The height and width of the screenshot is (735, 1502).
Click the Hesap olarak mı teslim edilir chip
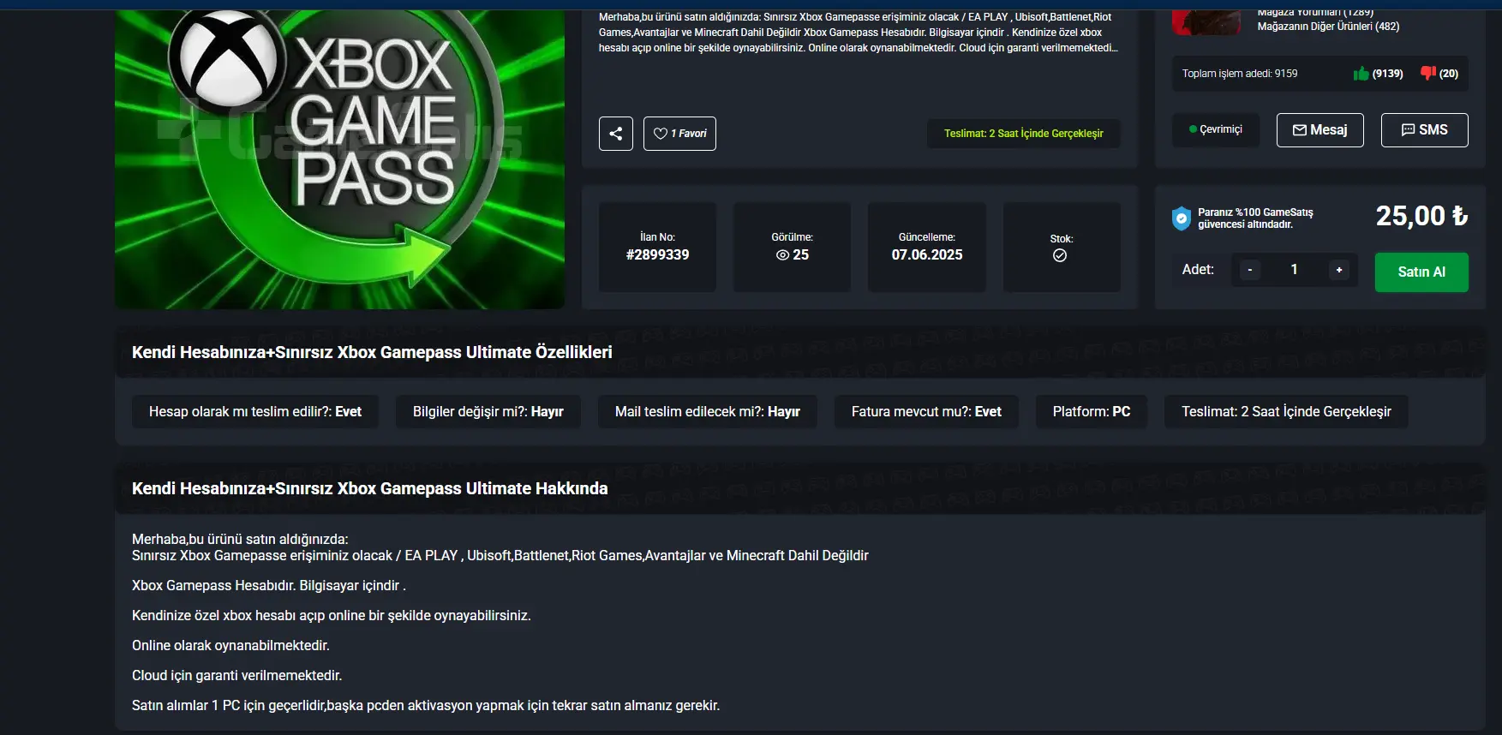255,412
